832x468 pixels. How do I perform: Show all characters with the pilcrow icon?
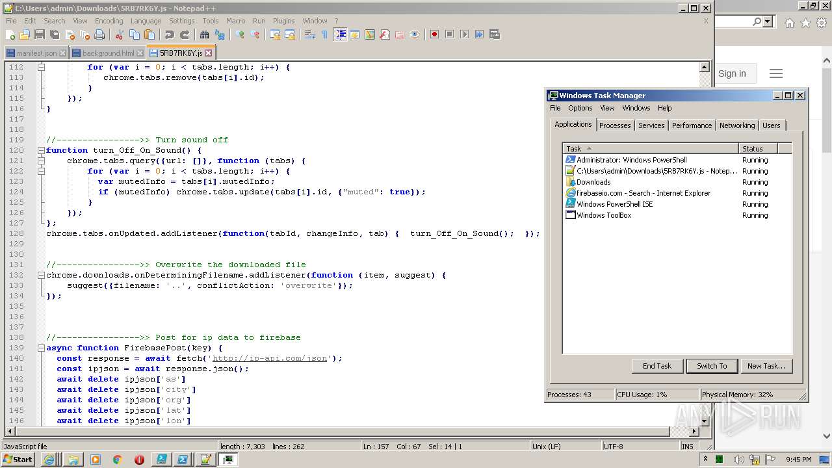coord(324,34)
